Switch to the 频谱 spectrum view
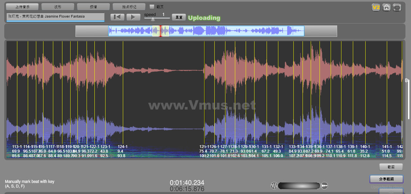 click(x=93, y=7)
